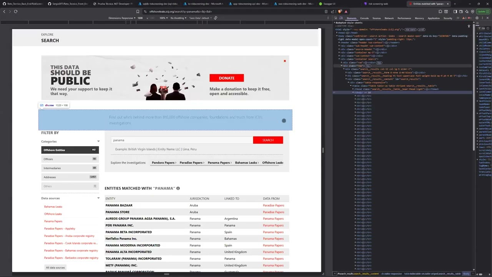This screenshot has height=277, width=492.
Task: Switch to the Application tab
Action: pos(434,18)
